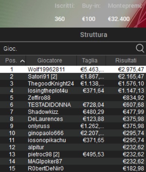Click the iosonopikachu entry

pyautogui.click(x=73, y=140)
